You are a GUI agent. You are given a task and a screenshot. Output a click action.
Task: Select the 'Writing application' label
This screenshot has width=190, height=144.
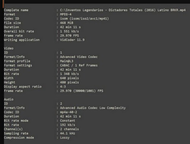[22, 40]
